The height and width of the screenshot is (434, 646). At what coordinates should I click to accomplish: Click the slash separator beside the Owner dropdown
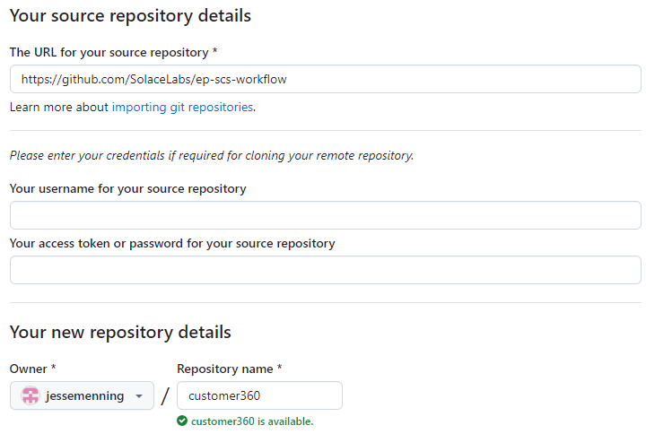(165, 396)
